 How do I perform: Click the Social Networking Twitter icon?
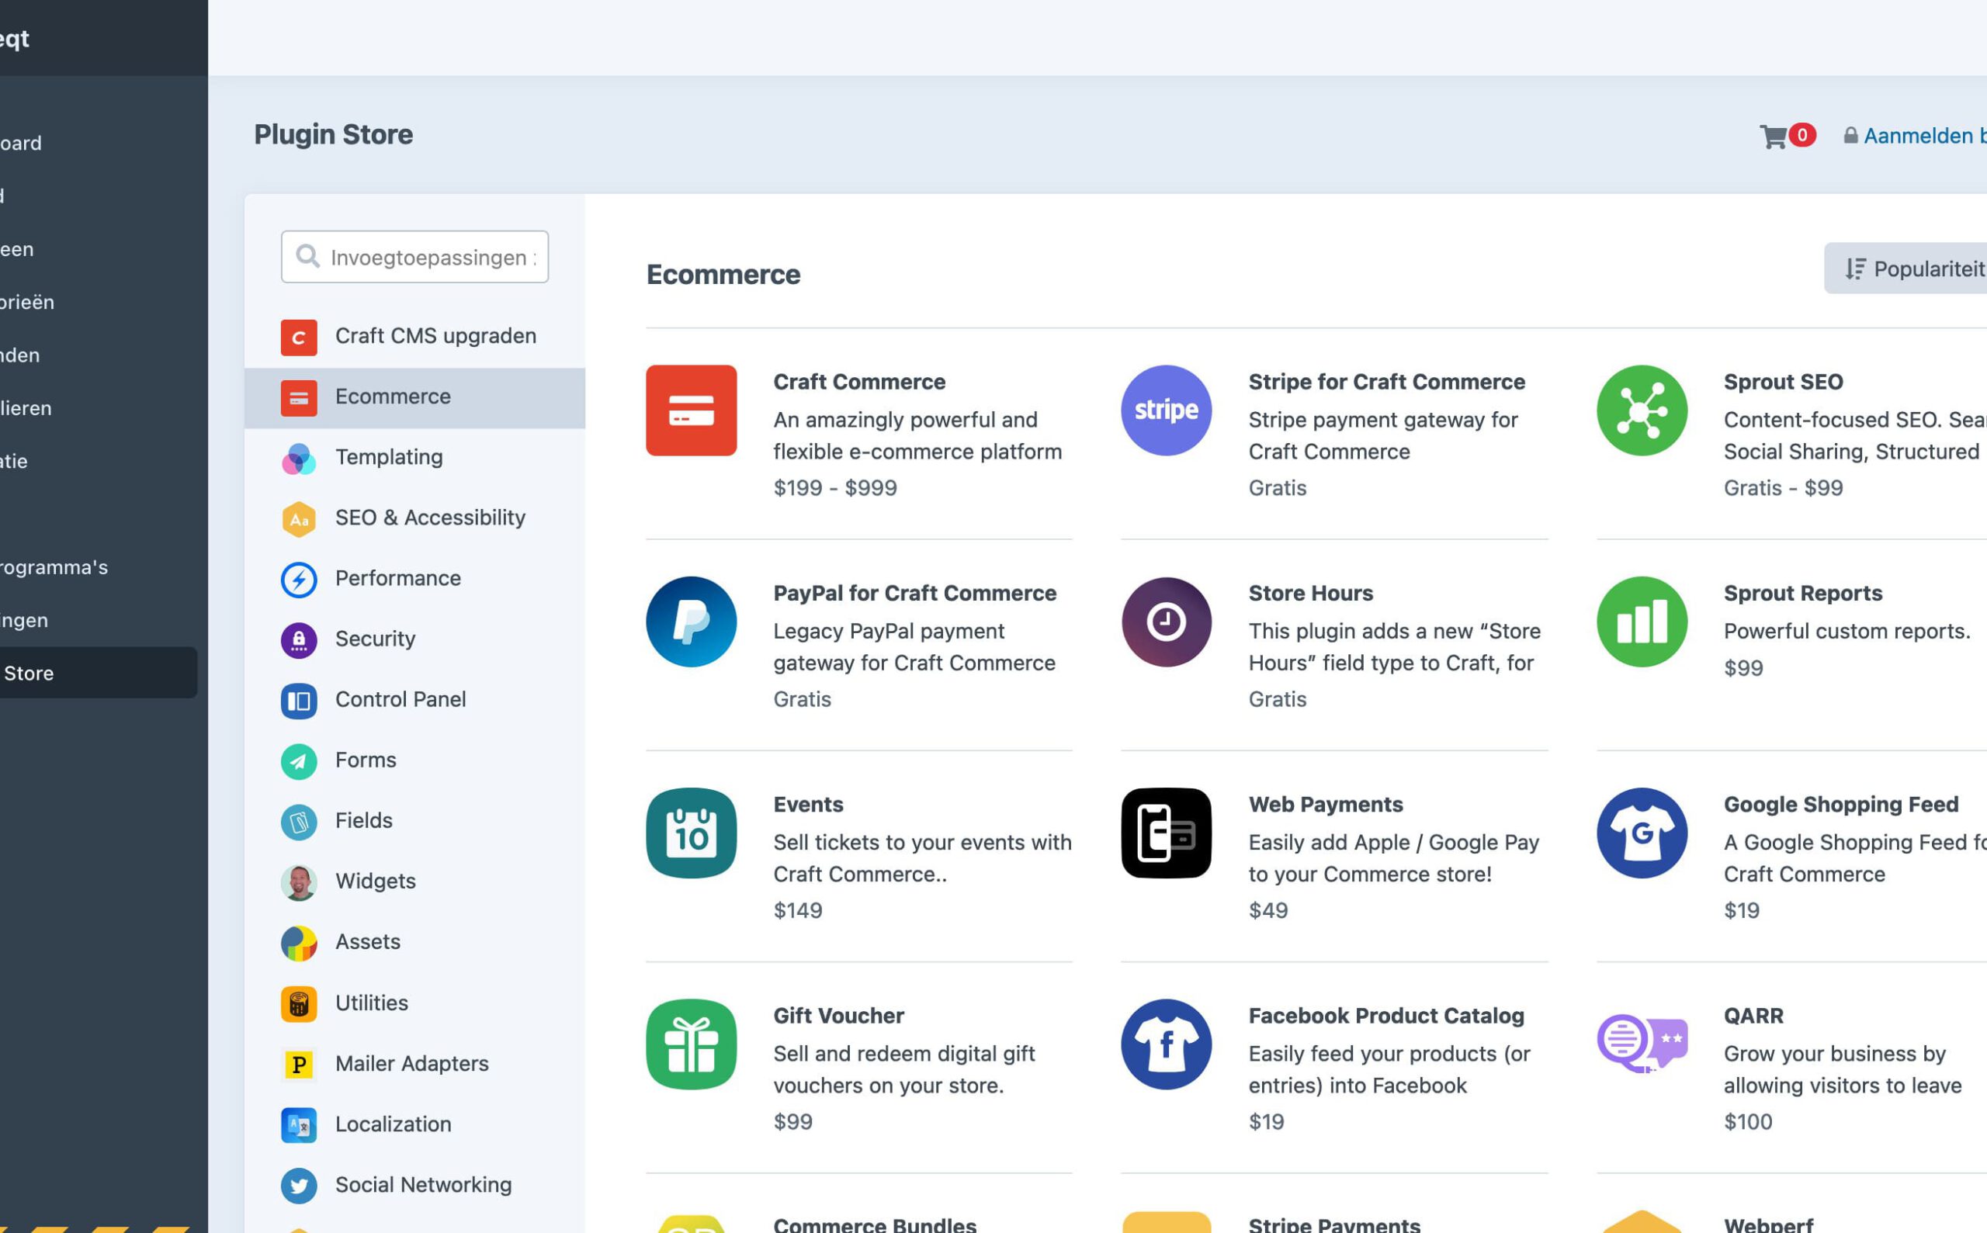tap(299, 1186)
